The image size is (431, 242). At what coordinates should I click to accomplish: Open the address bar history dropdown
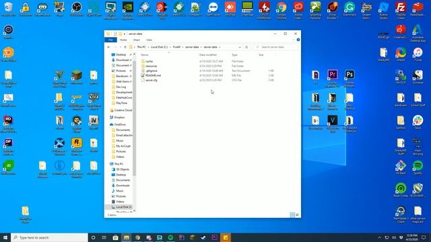240,47
